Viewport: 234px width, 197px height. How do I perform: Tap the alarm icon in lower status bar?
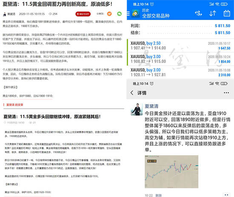[x=151, y=84]
